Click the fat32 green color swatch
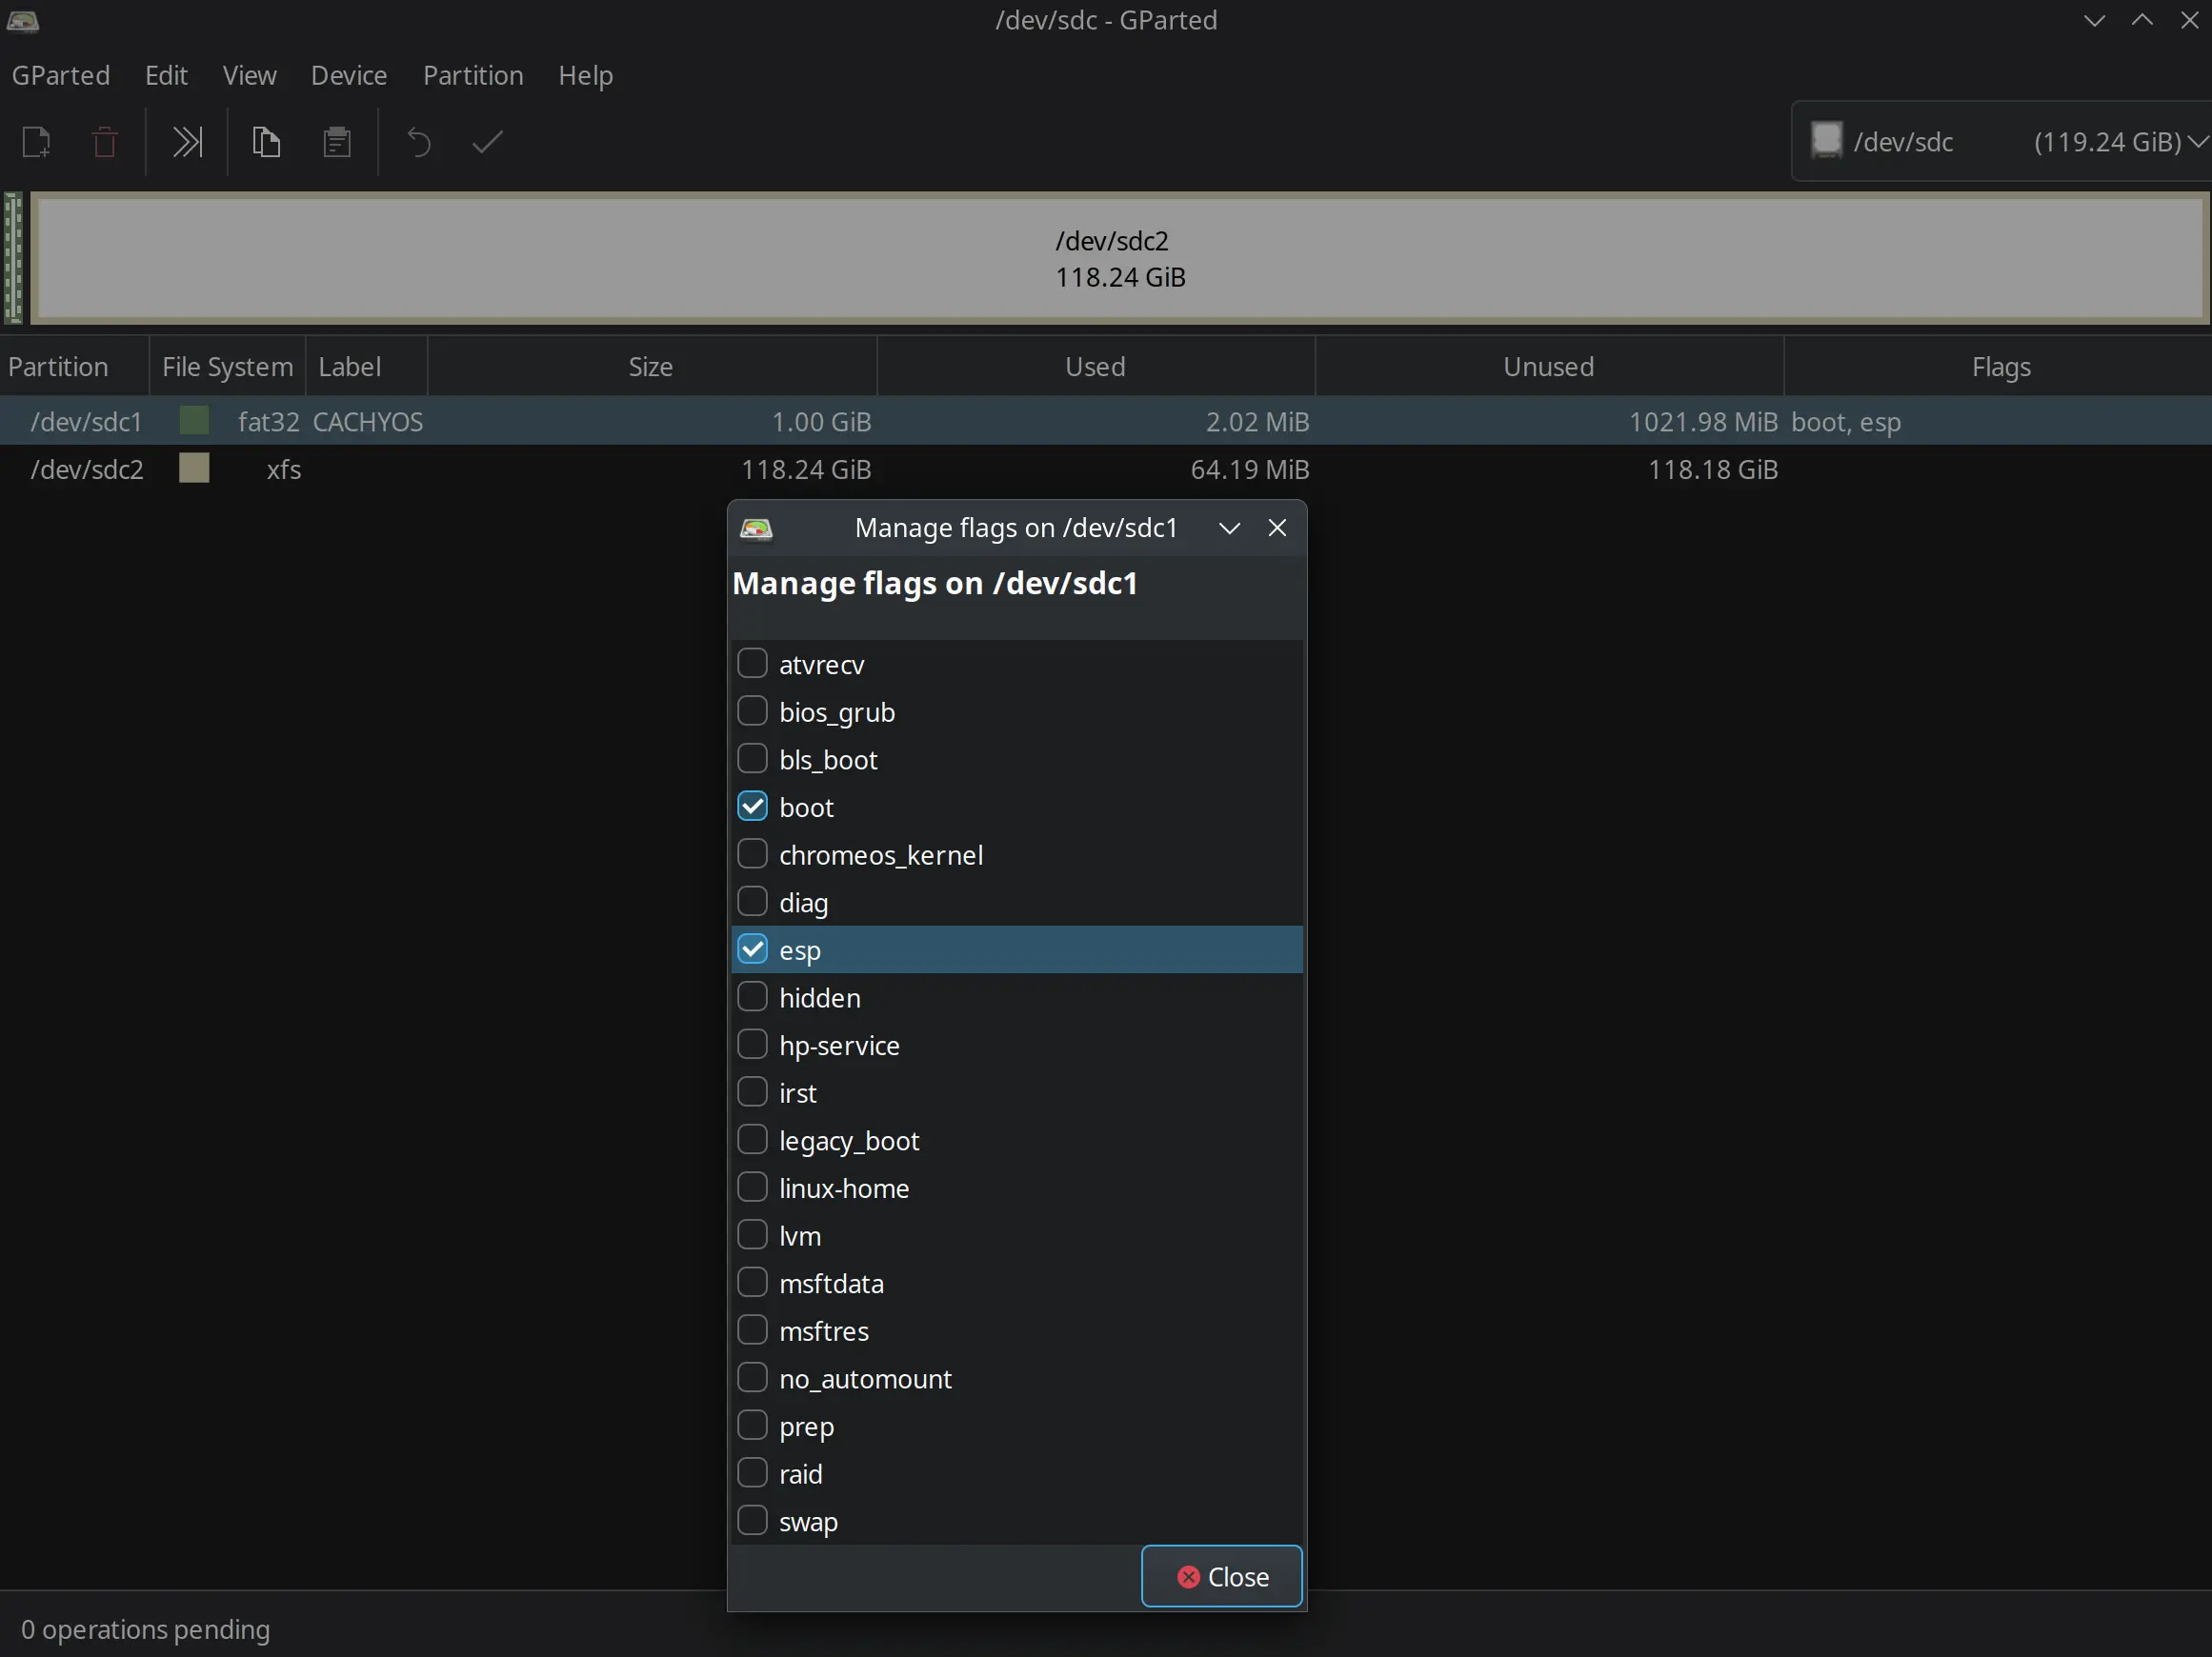This screenshot has height=1657, width=2212. point(194,420)
